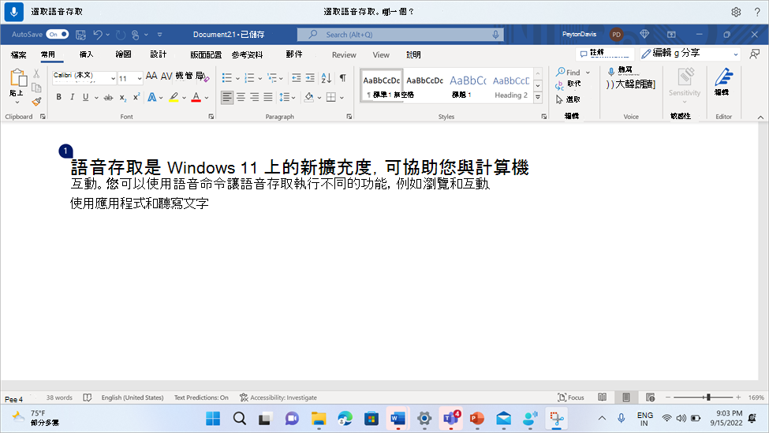Click the Numbering list icon
Screen dimensions: 769x433
click(x=249, y=78)
